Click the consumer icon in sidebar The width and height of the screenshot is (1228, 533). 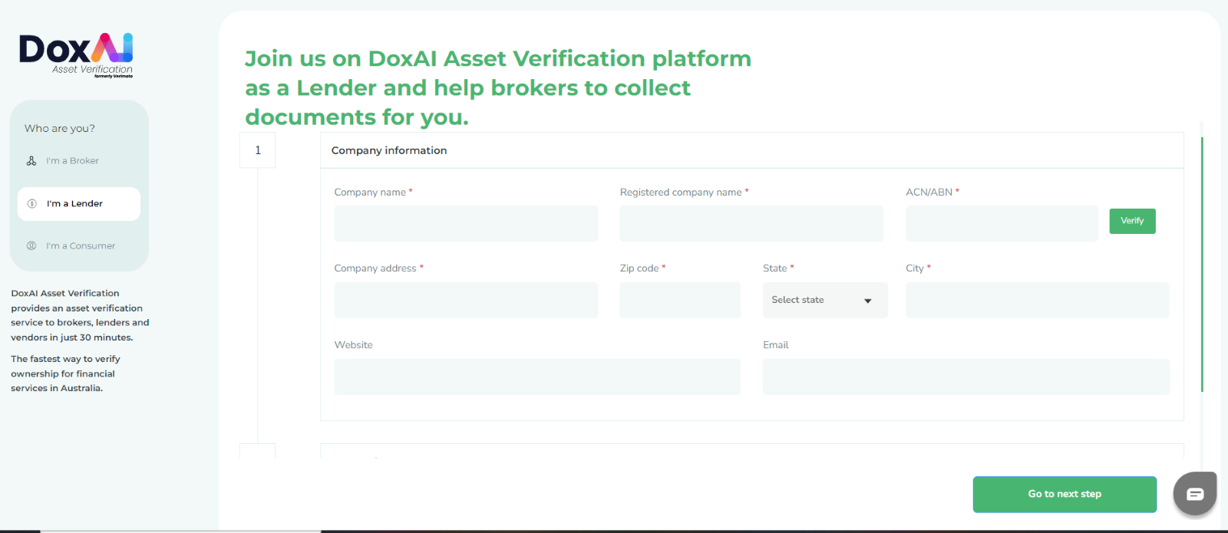pos(31,246)
